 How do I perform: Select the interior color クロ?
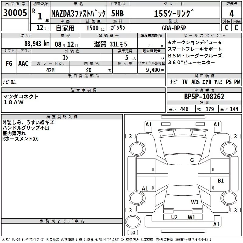(89, 70)
